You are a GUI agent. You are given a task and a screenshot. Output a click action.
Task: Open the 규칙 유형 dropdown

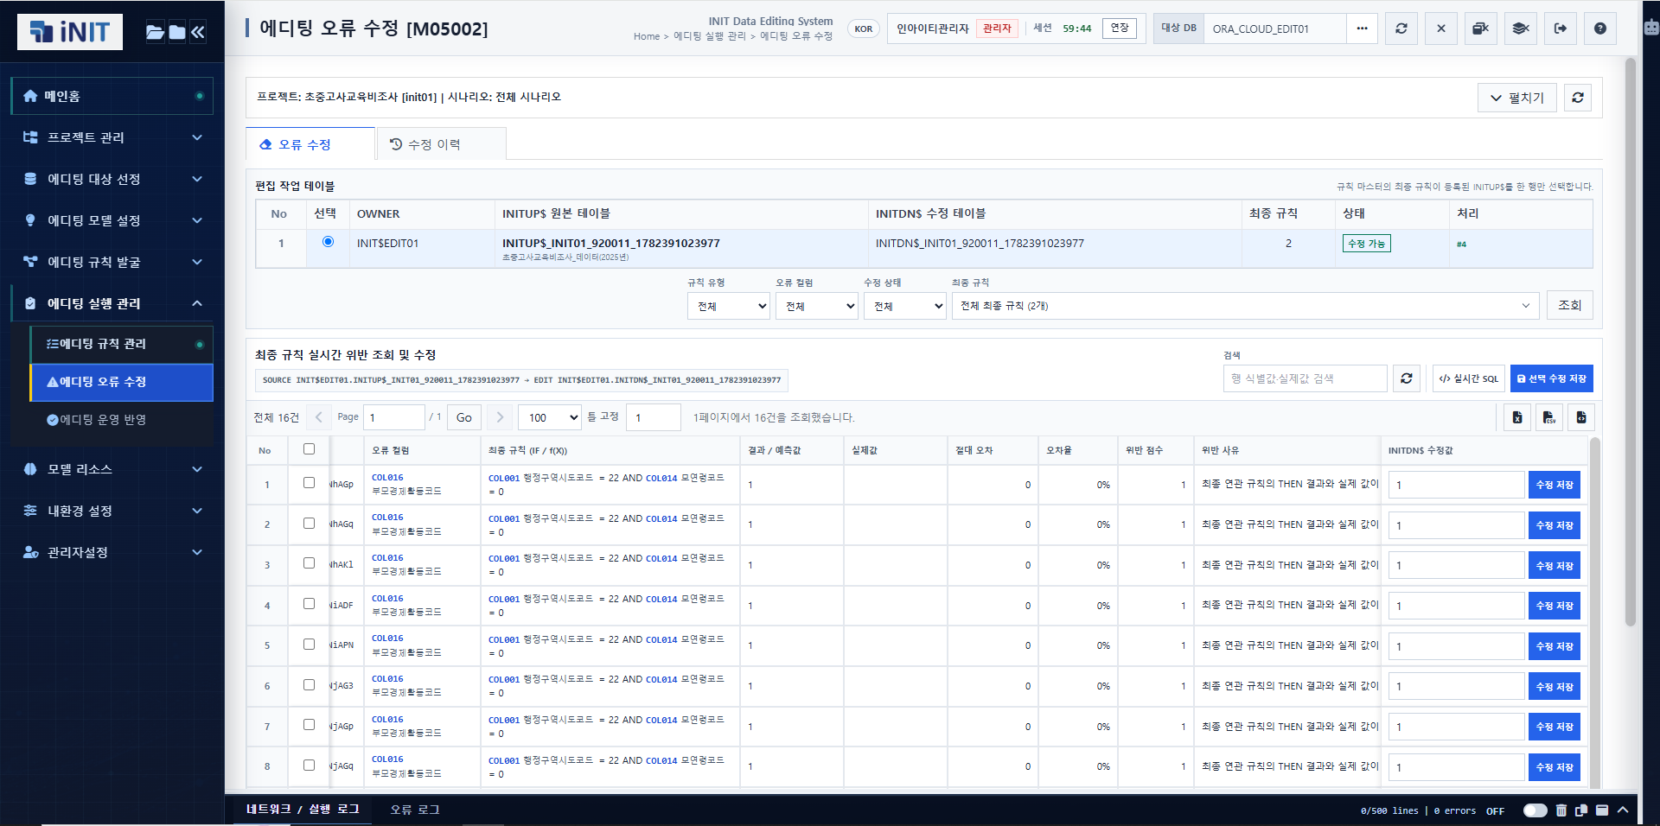tap(729, 306)
